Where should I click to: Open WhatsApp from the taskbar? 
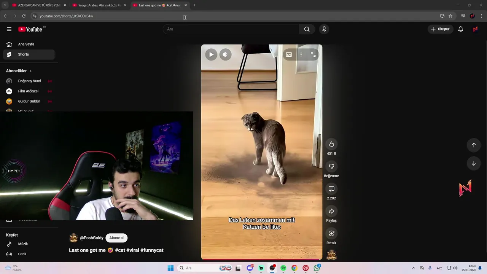[317, 268]
